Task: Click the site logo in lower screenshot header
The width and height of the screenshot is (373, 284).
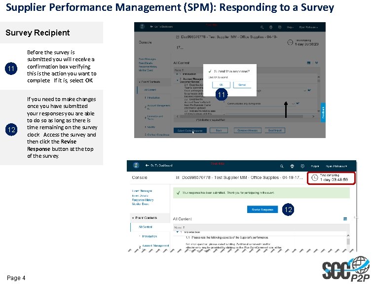Action: [x=136, y=165]
